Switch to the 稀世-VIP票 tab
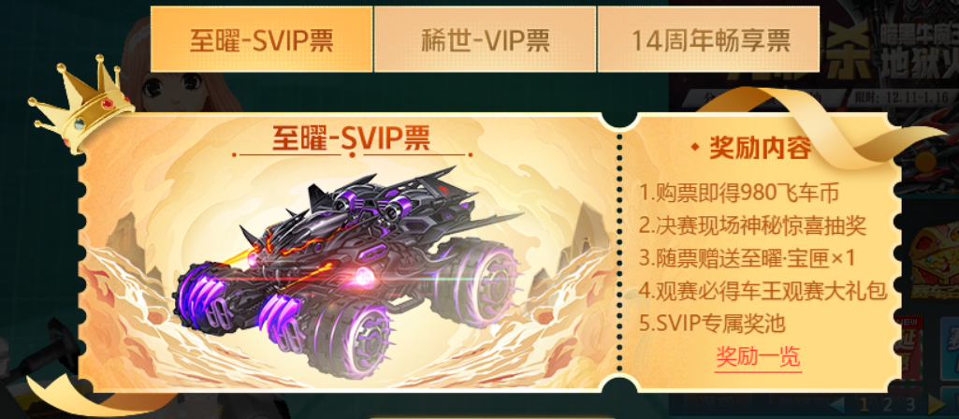The image size is (959, 419). tap(485, 40)
